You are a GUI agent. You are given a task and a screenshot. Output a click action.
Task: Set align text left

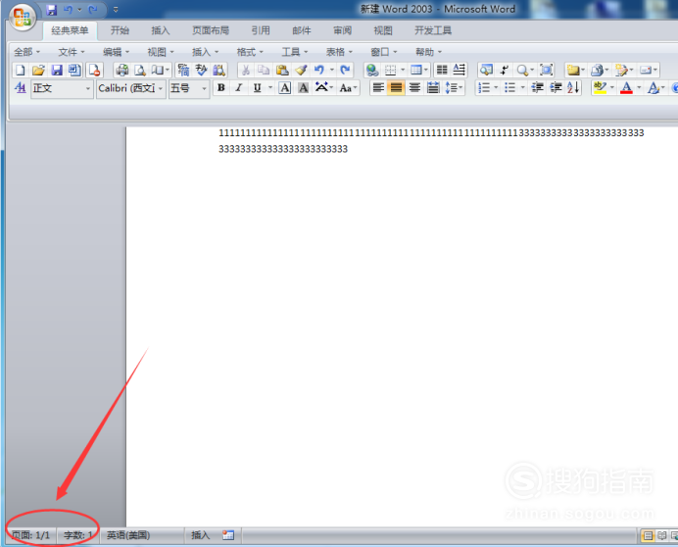tap(378, 88)
